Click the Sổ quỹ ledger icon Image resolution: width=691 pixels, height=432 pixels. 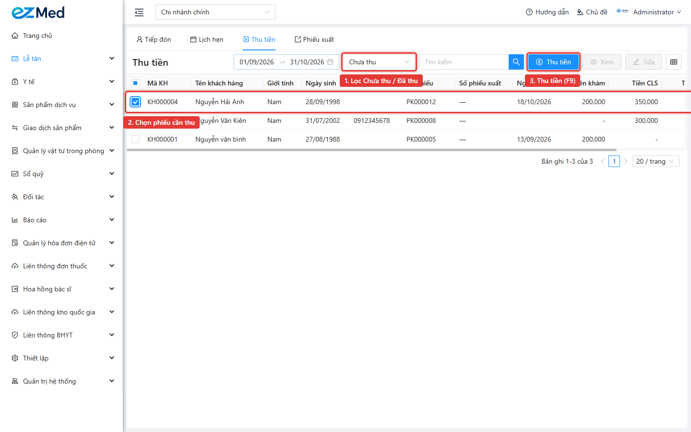click(15, 174)
